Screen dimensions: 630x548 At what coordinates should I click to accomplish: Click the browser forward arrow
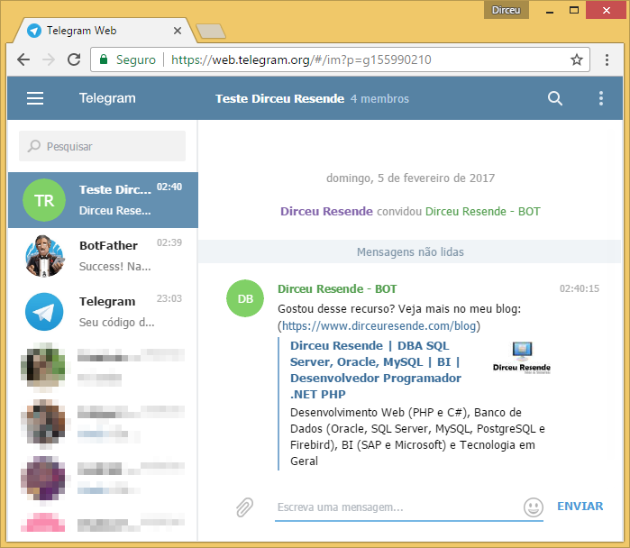click(49, 59)
